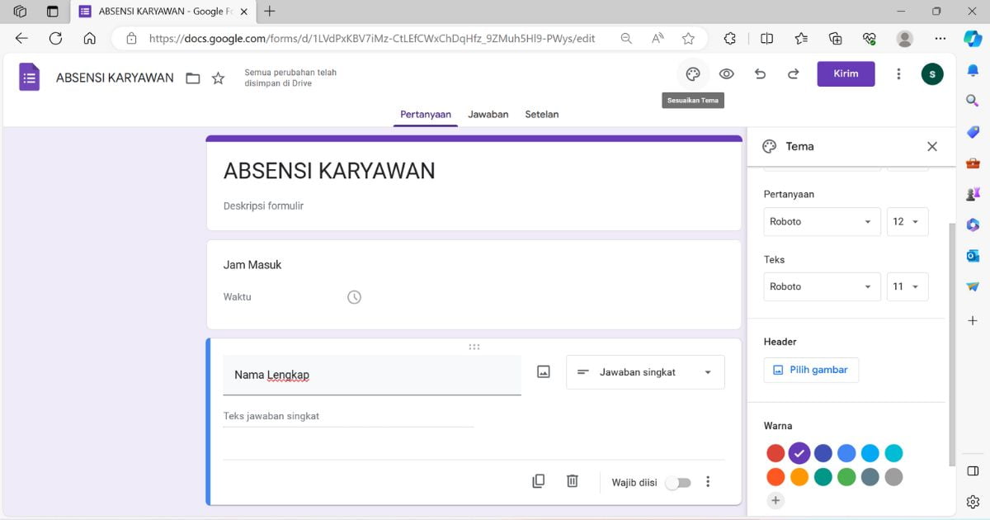Select the ABSENSI KARYAWAN browser tab
The height and width of the screenshot is (520, 990).
click(164, 12)
